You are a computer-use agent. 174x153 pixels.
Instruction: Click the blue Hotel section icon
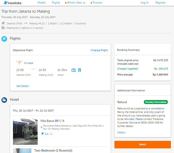coord(4,100)
